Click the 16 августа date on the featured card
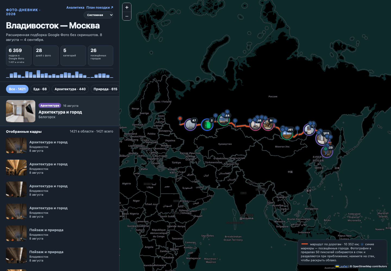The width and height of the screenshot is (391, 271). [x=71, y=106]
